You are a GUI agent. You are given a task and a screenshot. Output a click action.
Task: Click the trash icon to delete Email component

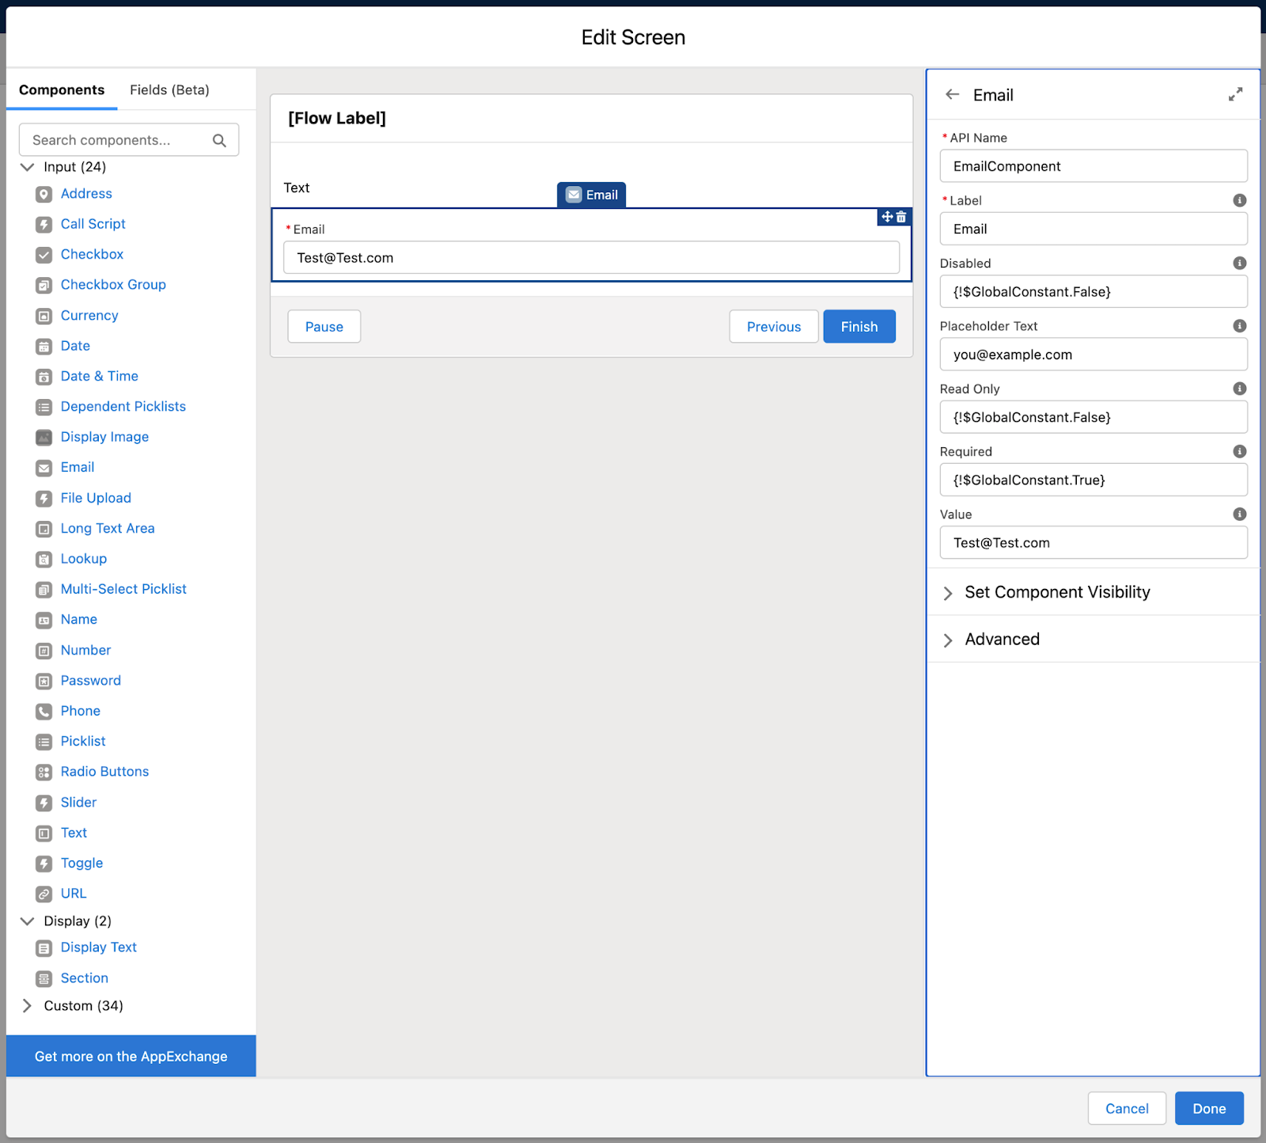(x=901, y=216)
